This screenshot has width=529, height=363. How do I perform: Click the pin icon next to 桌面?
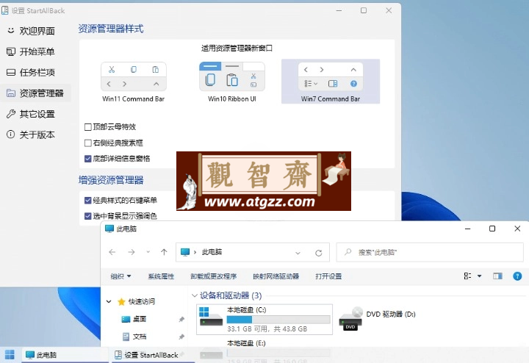click(181, 319)
